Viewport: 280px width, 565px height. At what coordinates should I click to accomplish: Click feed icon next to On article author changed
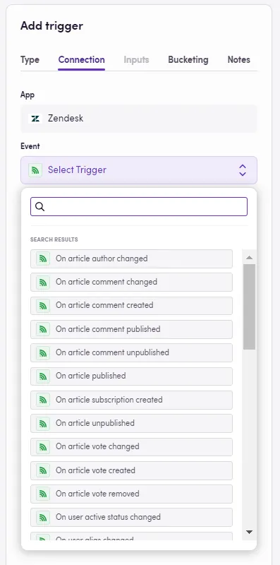[x=43, y=258]
